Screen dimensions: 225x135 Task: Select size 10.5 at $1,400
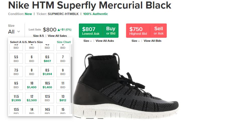[x=47, y=85]
